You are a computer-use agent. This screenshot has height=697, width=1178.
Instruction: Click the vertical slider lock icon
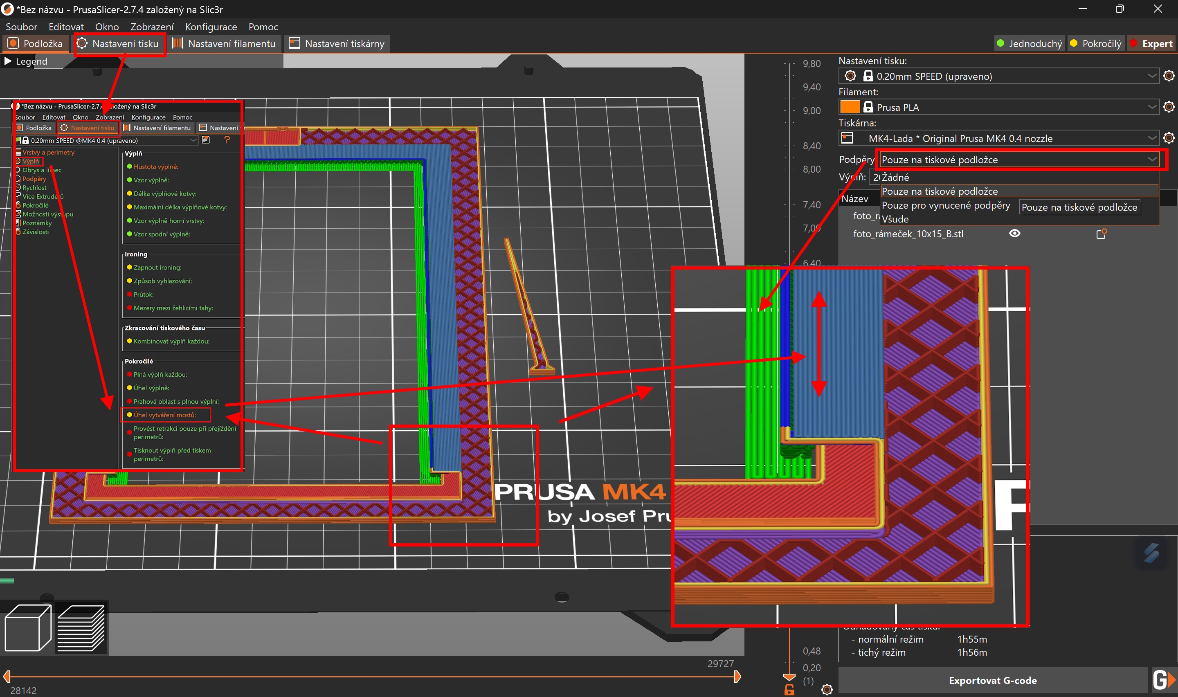pos(789,689)
